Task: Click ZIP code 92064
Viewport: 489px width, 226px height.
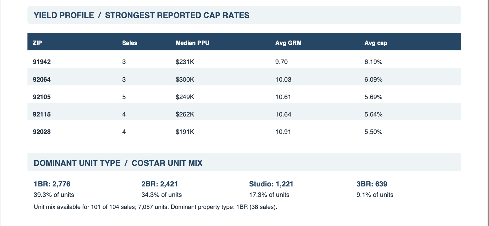Action: click(42, 80)
